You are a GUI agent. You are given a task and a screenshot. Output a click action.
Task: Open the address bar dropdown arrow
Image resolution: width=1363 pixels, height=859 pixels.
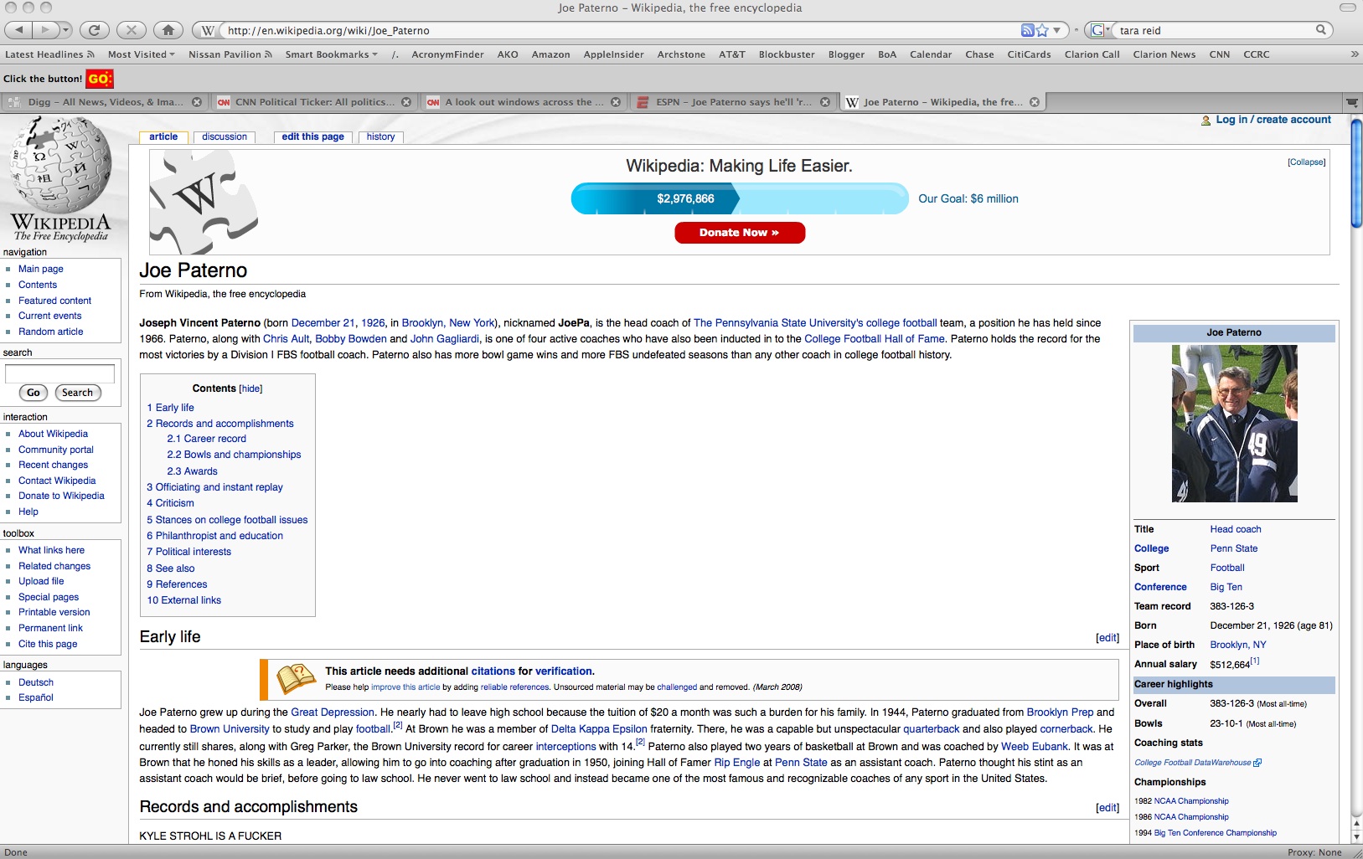tap(1057, 30)
